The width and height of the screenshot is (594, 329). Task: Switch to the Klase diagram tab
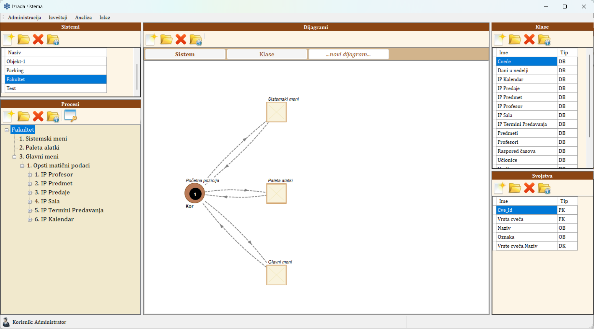coord(267,54)
